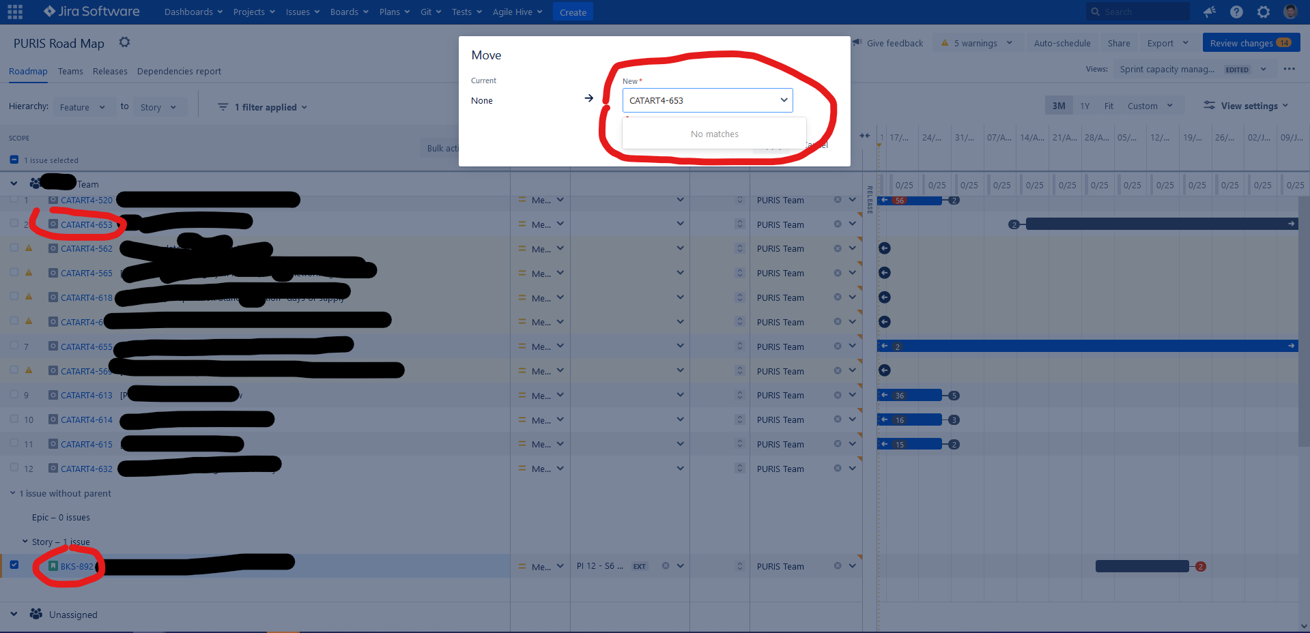This screenshot has height=633, width=1310.
Task: Toggle the select-all issues checkbox
Action: point(14,160)
